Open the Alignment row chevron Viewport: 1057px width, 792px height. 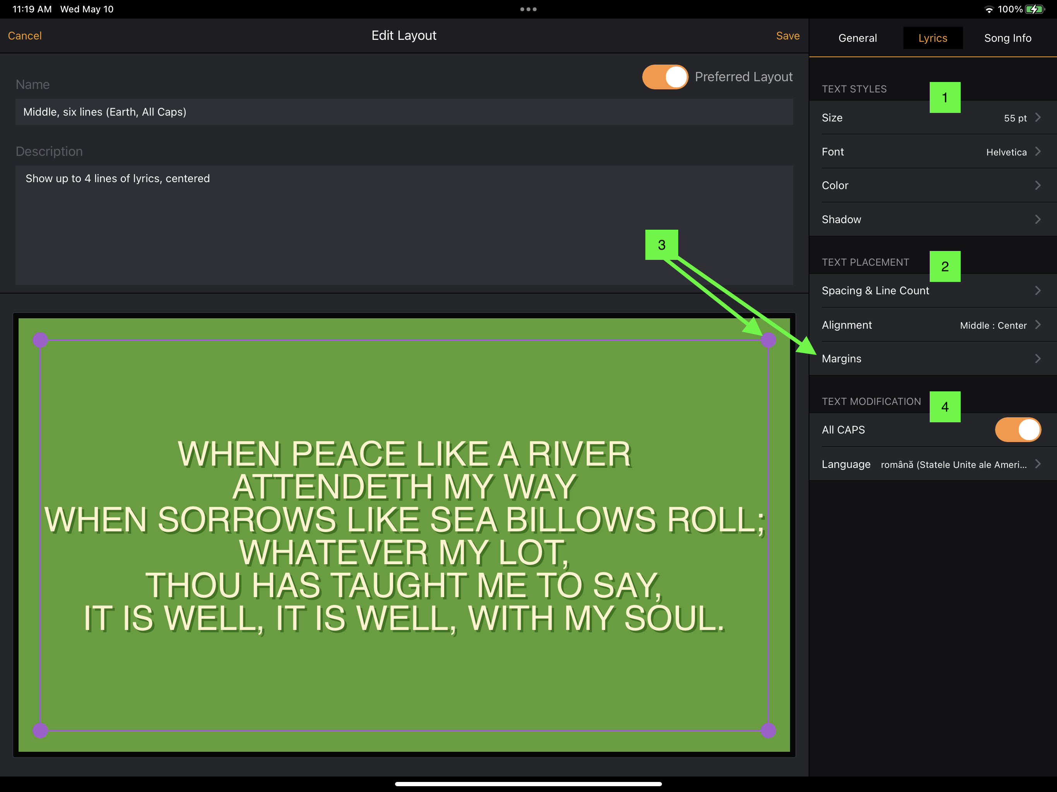click(x=1037, y=325)
